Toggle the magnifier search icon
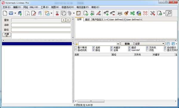The image size is (179, 108). pyautogui.click(x=169, y=13)
